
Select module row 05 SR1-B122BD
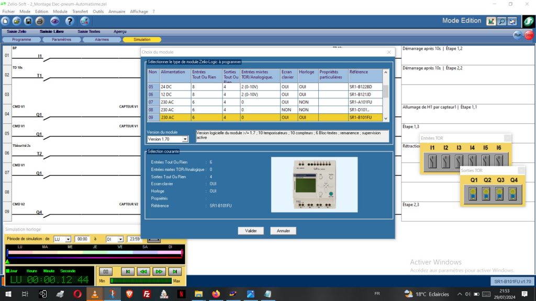coord(265,87)
